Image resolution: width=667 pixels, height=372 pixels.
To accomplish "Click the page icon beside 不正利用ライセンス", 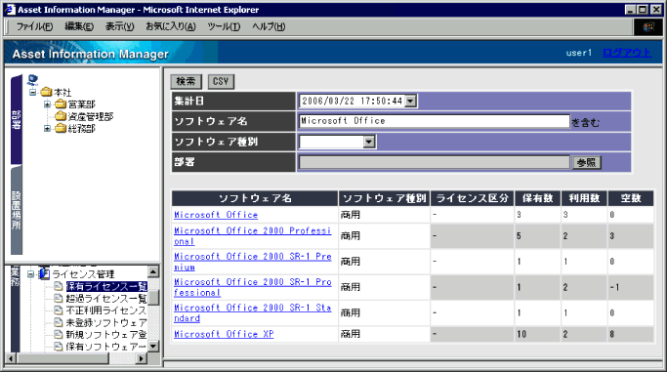I will tap(59, 310).
